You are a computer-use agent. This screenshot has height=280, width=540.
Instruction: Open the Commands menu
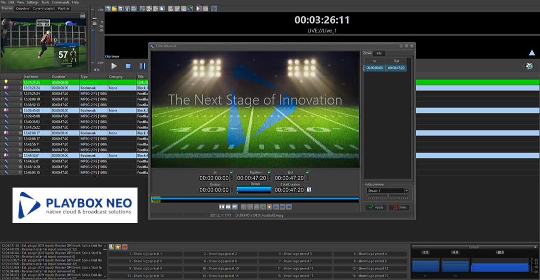click(60, 2)
